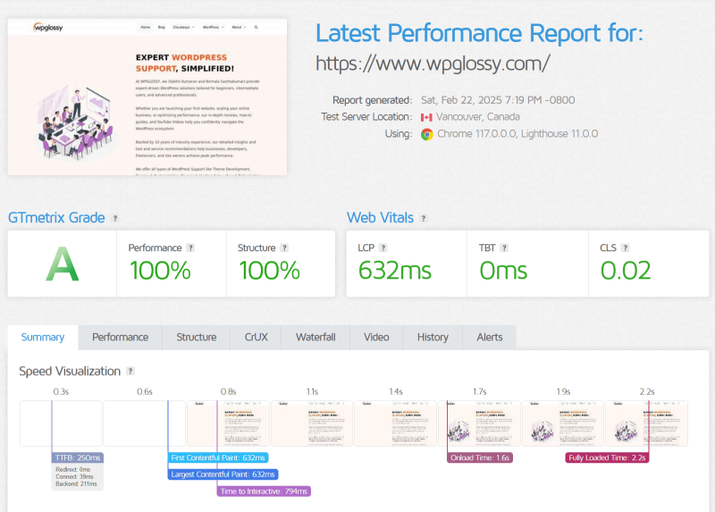
Task: Open the Video tab
Action: [x=376, y=338]
